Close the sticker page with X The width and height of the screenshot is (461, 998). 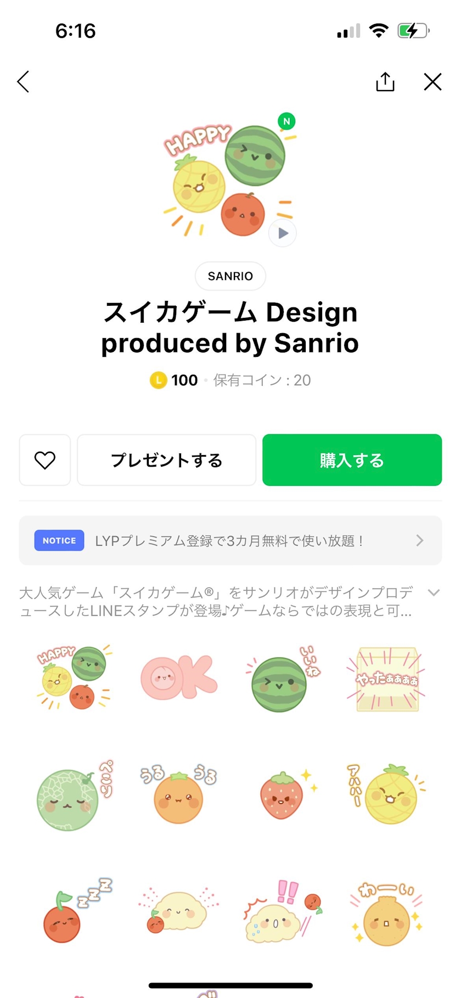coord(432,82)
